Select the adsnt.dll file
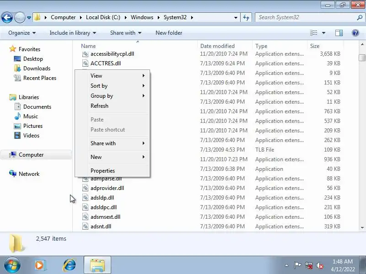Image resolution: width=366 pixels, height=274 pixels. click(101, 226)
